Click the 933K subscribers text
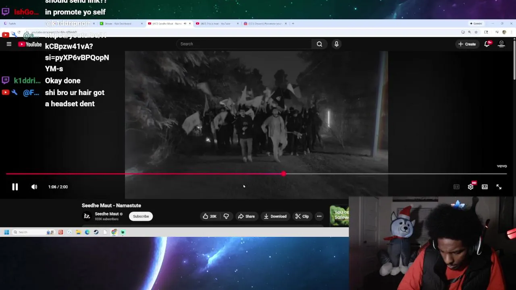 (107, 219)
